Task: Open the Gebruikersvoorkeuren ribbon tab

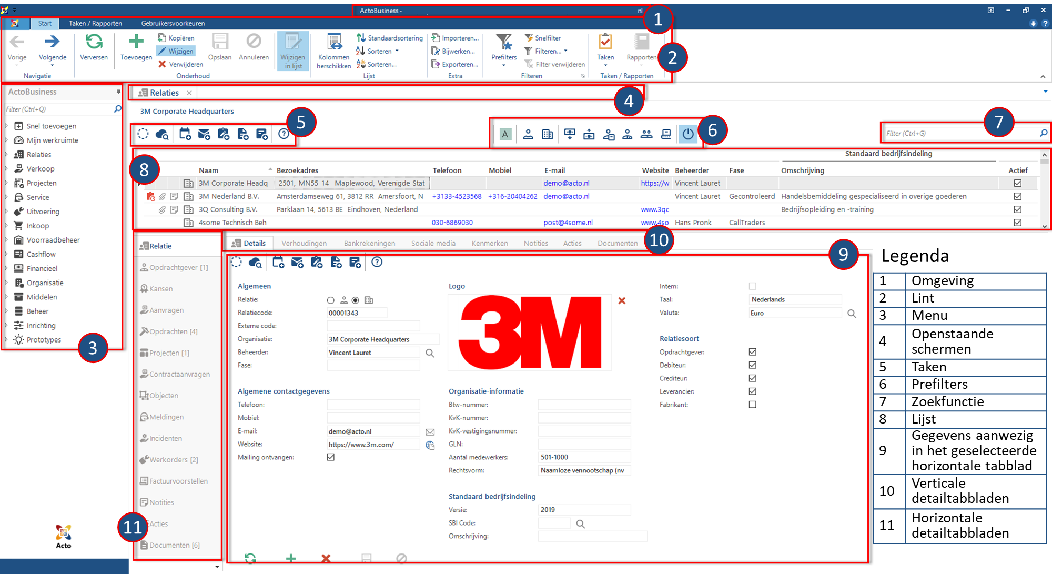Action: pos(173,23)
